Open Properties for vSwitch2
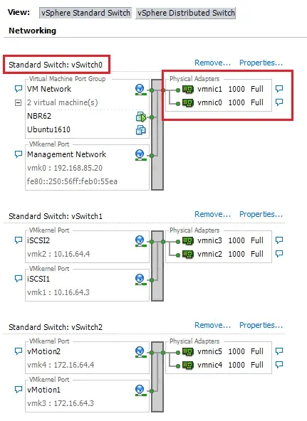The width and height of the screenshot is (307, 421). pyautogui.click(x=261, y=325)
